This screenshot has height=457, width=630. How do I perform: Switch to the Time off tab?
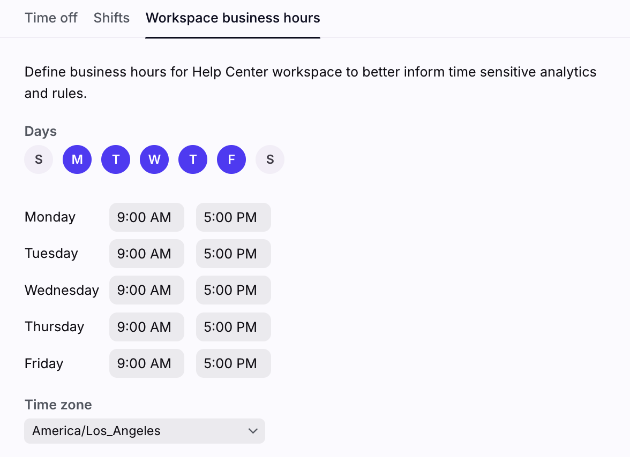(51, 18)
